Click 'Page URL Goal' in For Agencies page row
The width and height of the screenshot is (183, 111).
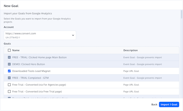(x=131, y=85)
